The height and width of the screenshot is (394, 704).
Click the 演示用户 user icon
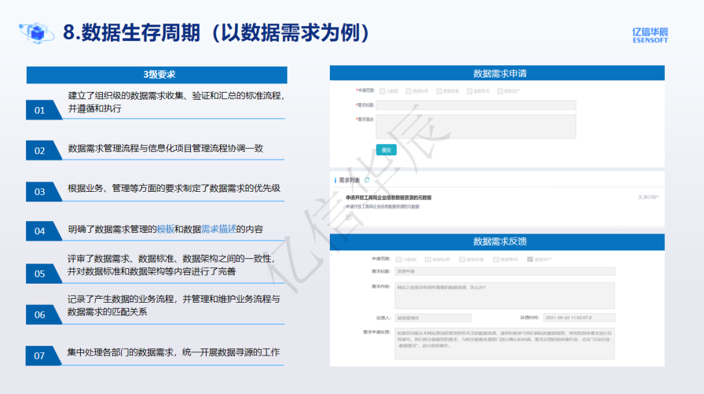(640, 197)
